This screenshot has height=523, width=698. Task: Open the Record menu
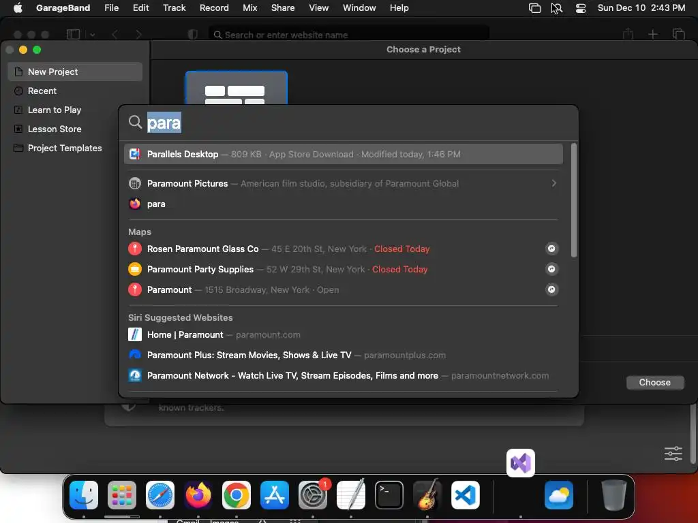pos(214,7)
